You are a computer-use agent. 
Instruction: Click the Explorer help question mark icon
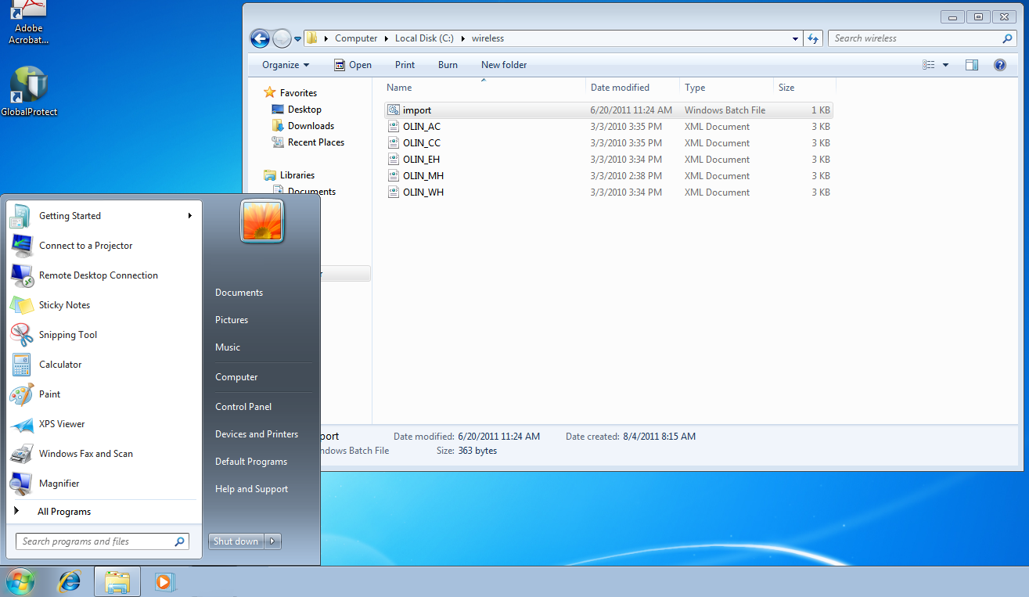coord(999,65)
